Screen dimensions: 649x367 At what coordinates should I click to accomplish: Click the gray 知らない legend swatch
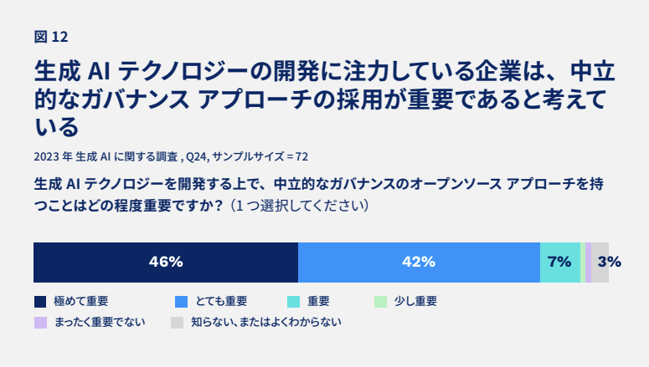177,323
